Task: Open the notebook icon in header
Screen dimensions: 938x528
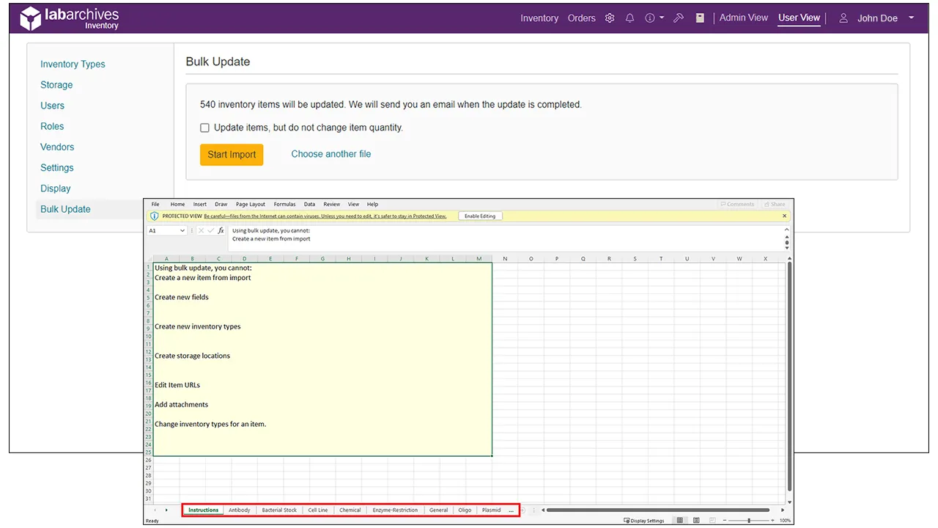Action: [700, 18]
